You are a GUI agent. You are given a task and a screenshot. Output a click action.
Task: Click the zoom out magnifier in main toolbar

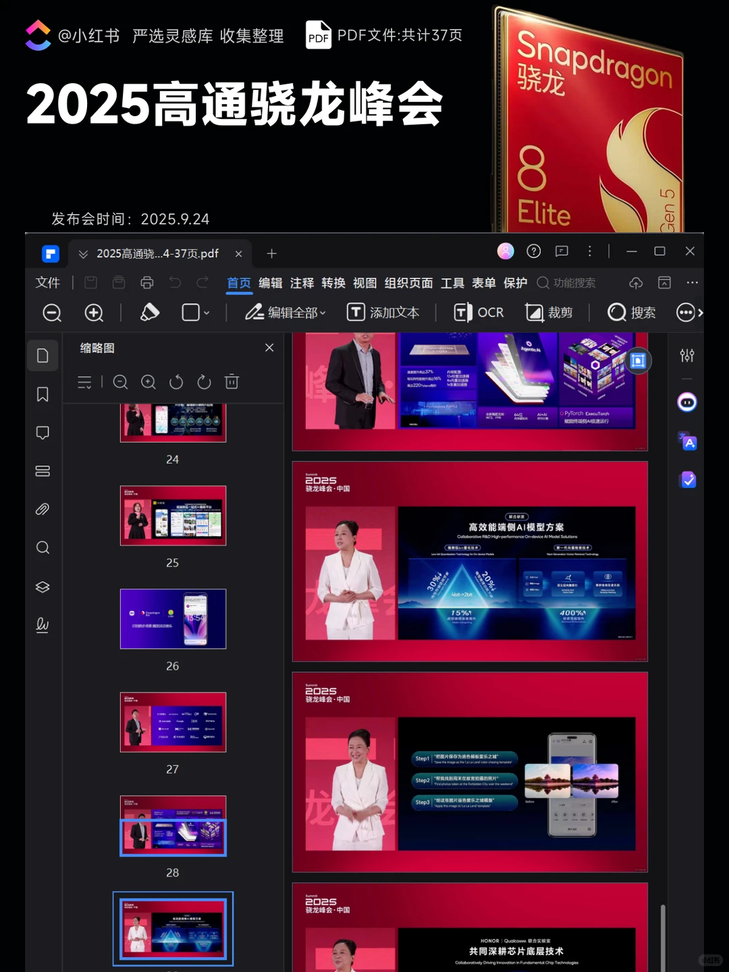pos(52,312)
